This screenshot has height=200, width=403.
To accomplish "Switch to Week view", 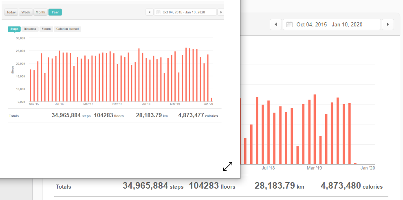I will click(26, 12).
